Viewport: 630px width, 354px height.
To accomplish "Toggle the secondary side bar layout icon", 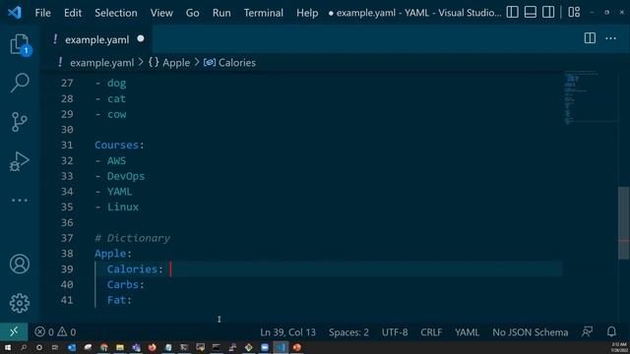I will point(548,13).
